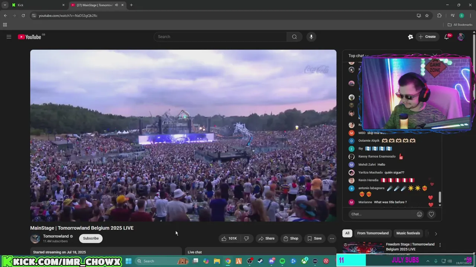Viewport: 476px width, 267px height.
Task: Open taskbar volume speaker icon
Action: tap(449, 261)
